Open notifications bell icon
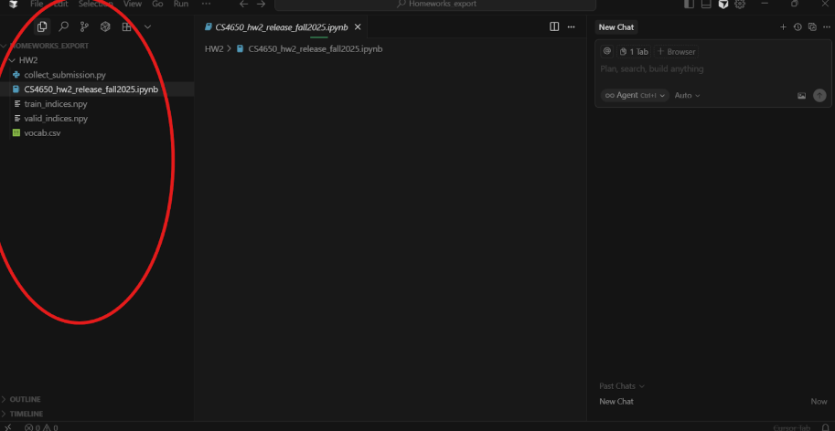Image resolution: width=835 pixels, height=431 pixels. click(x=827, y=427)
